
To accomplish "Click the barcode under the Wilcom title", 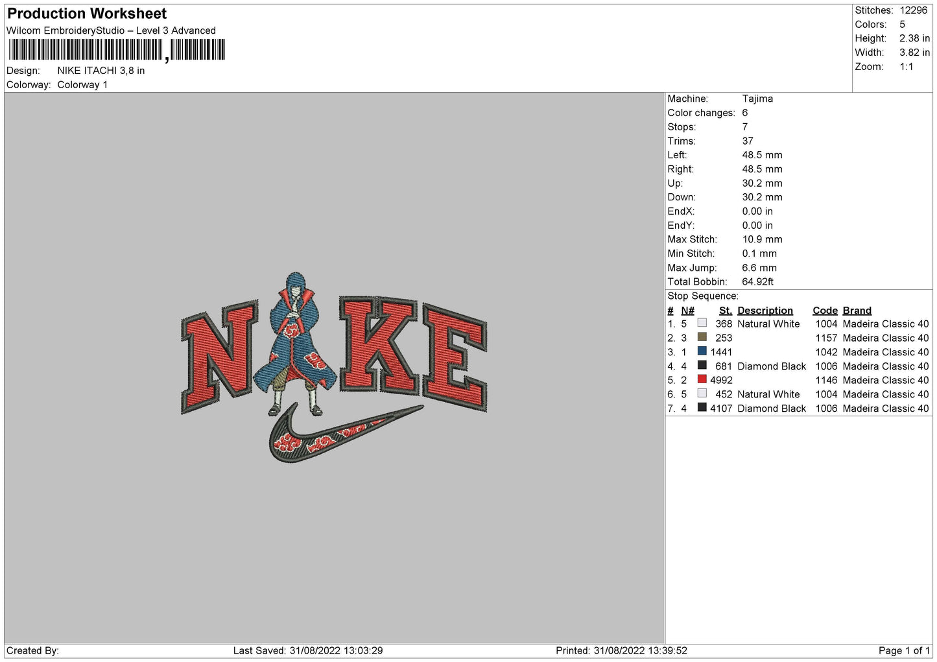I will (117, 51).
